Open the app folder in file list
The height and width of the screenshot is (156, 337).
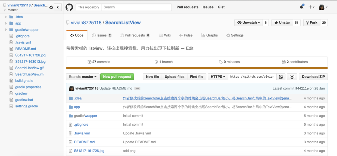point(77,107)
